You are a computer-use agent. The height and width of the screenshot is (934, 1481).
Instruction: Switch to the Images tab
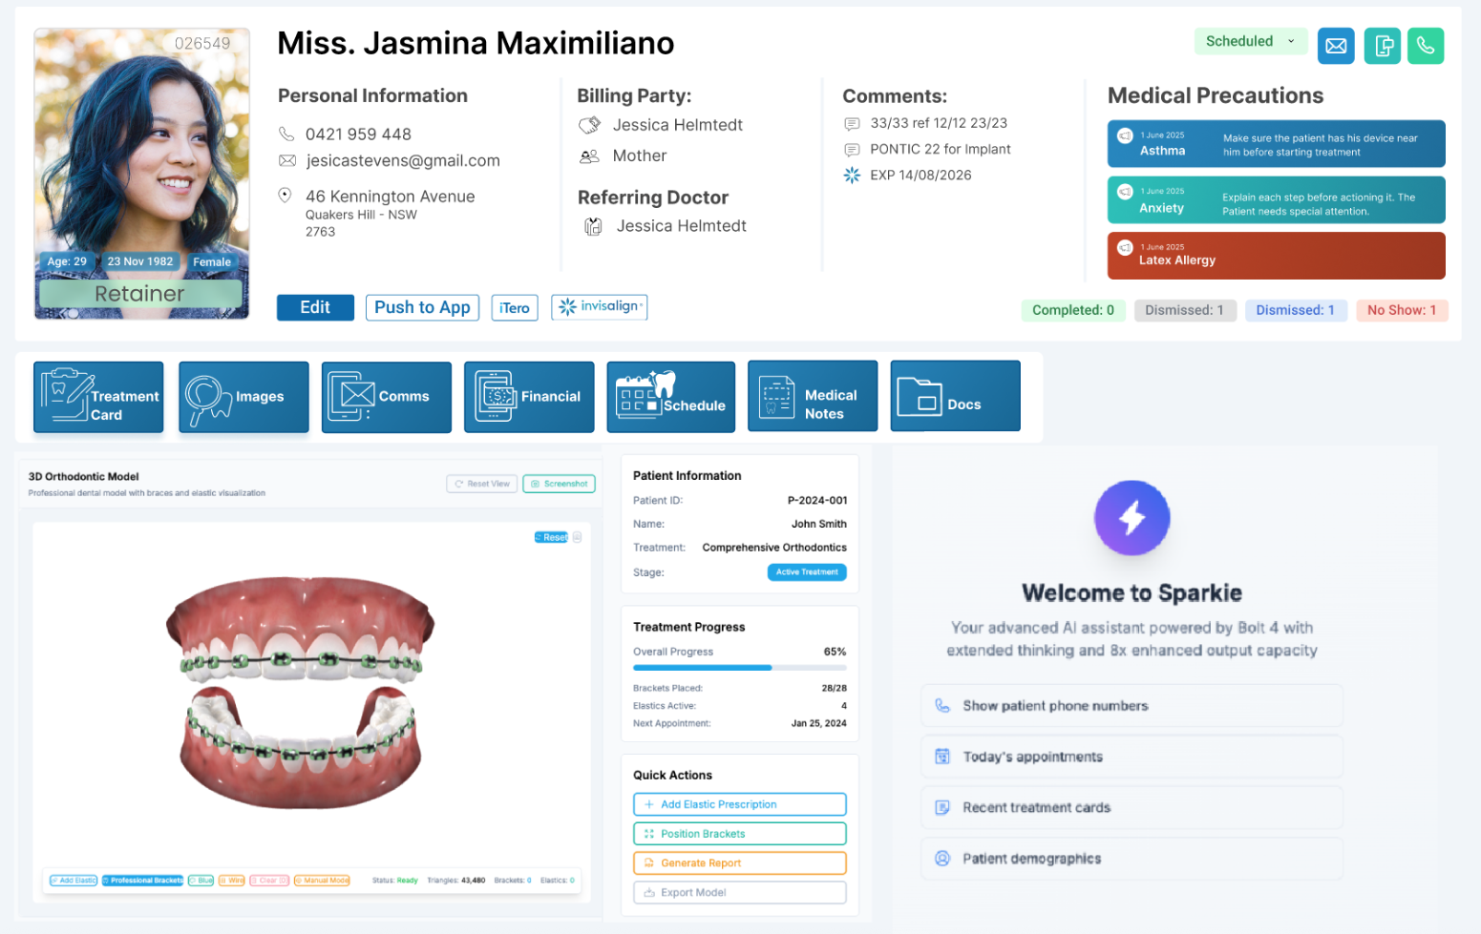click(x=243, y=397)
